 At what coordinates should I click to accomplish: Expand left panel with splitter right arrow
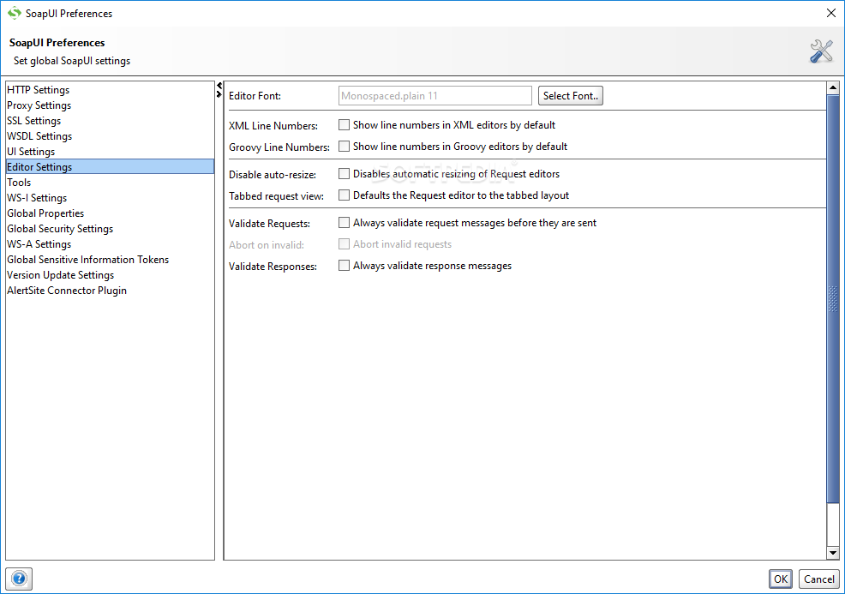coord(219,93)
